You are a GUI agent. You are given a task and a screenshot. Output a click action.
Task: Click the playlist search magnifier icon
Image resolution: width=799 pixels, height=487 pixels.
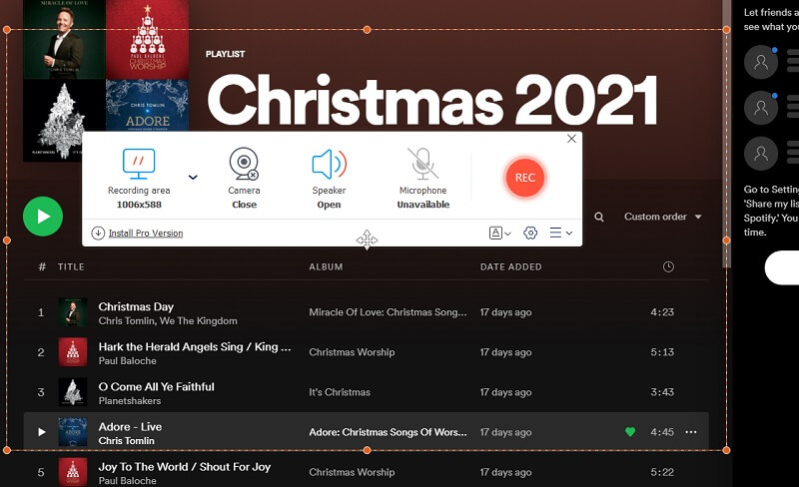[x=599, y=217]
